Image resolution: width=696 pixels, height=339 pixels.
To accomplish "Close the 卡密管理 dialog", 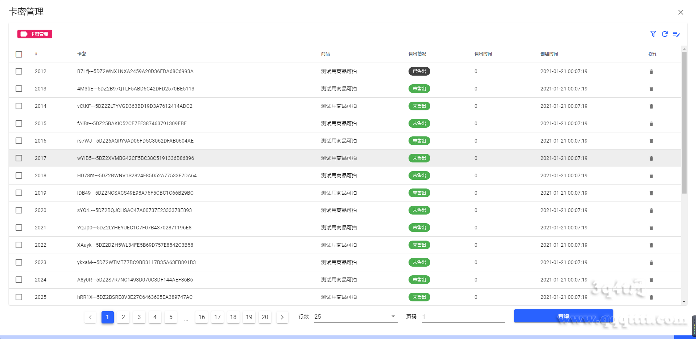I will coord(680,12).
